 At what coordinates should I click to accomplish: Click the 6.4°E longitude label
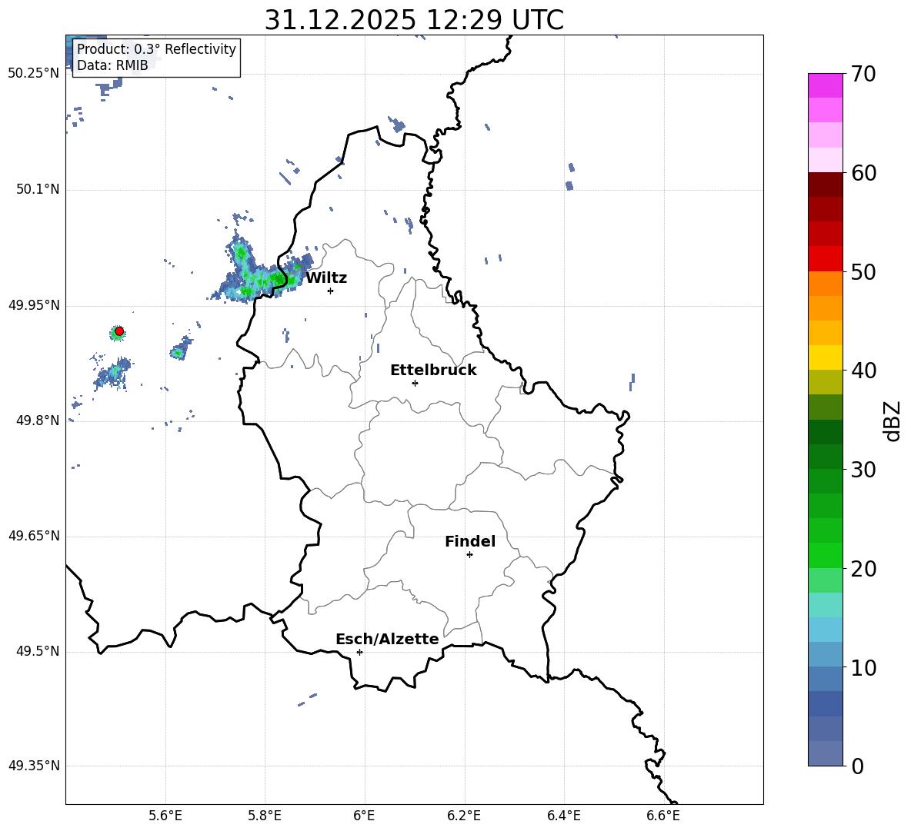[x=563, y=816]
